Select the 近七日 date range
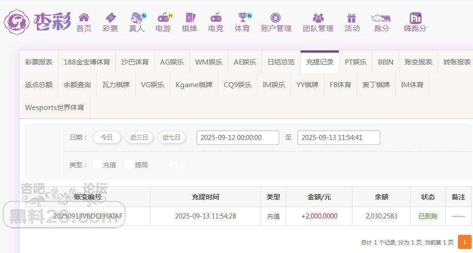 [x=171, y=137]
